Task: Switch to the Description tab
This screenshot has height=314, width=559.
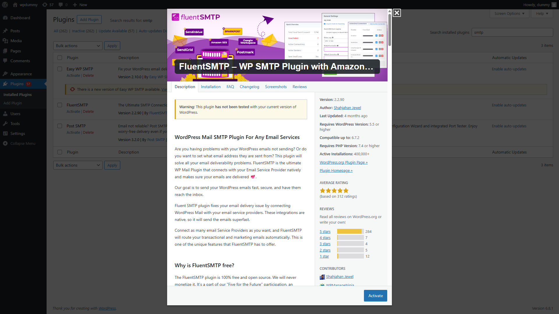Action: click(x=185, y=87)
